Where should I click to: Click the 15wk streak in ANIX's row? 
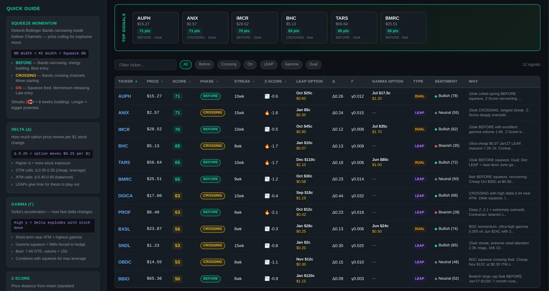239,113
